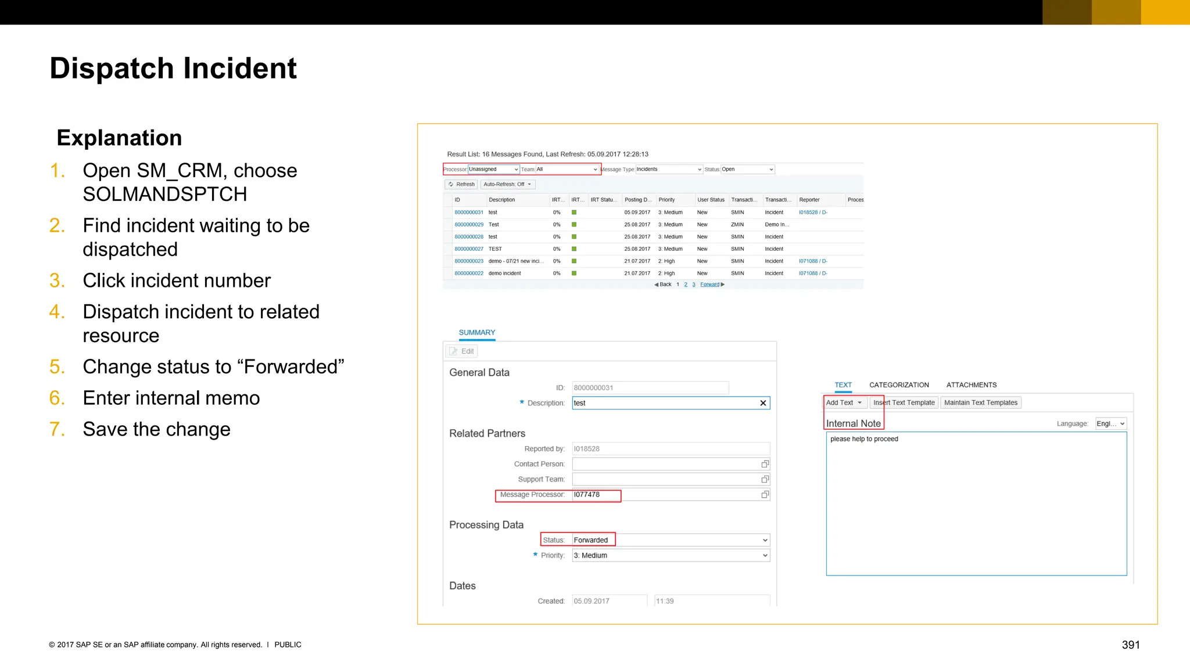Open incident 8000000028 link
This screenshot has width=1190, height=669.
point(469,237)
